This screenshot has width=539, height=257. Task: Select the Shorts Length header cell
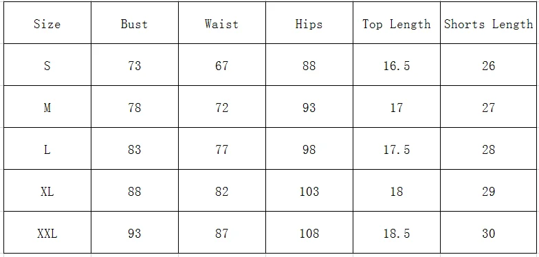488,23
